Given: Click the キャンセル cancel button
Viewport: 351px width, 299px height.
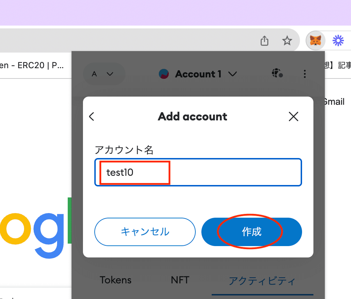Looking at the screenshot, I should [x=145, y=232].
